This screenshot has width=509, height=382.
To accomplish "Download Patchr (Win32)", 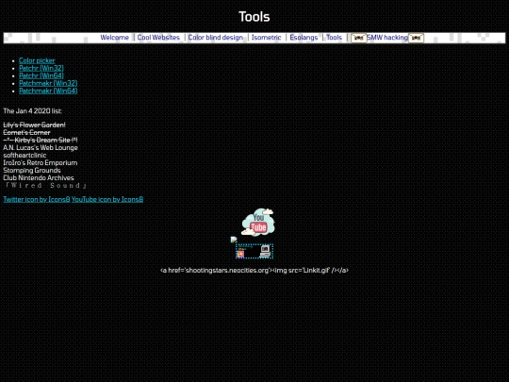I will 41,68.
